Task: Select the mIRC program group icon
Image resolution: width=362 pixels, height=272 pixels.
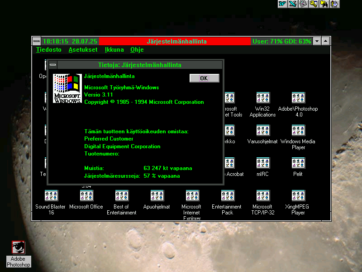Action: [x=262, y=163]
